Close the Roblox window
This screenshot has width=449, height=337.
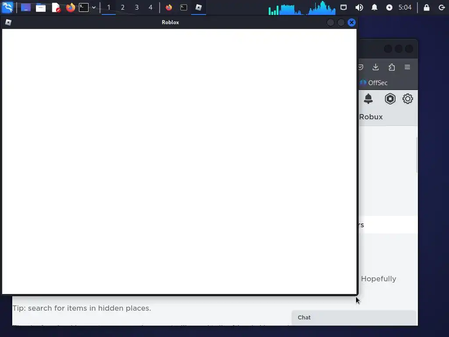tap(351, 22)
